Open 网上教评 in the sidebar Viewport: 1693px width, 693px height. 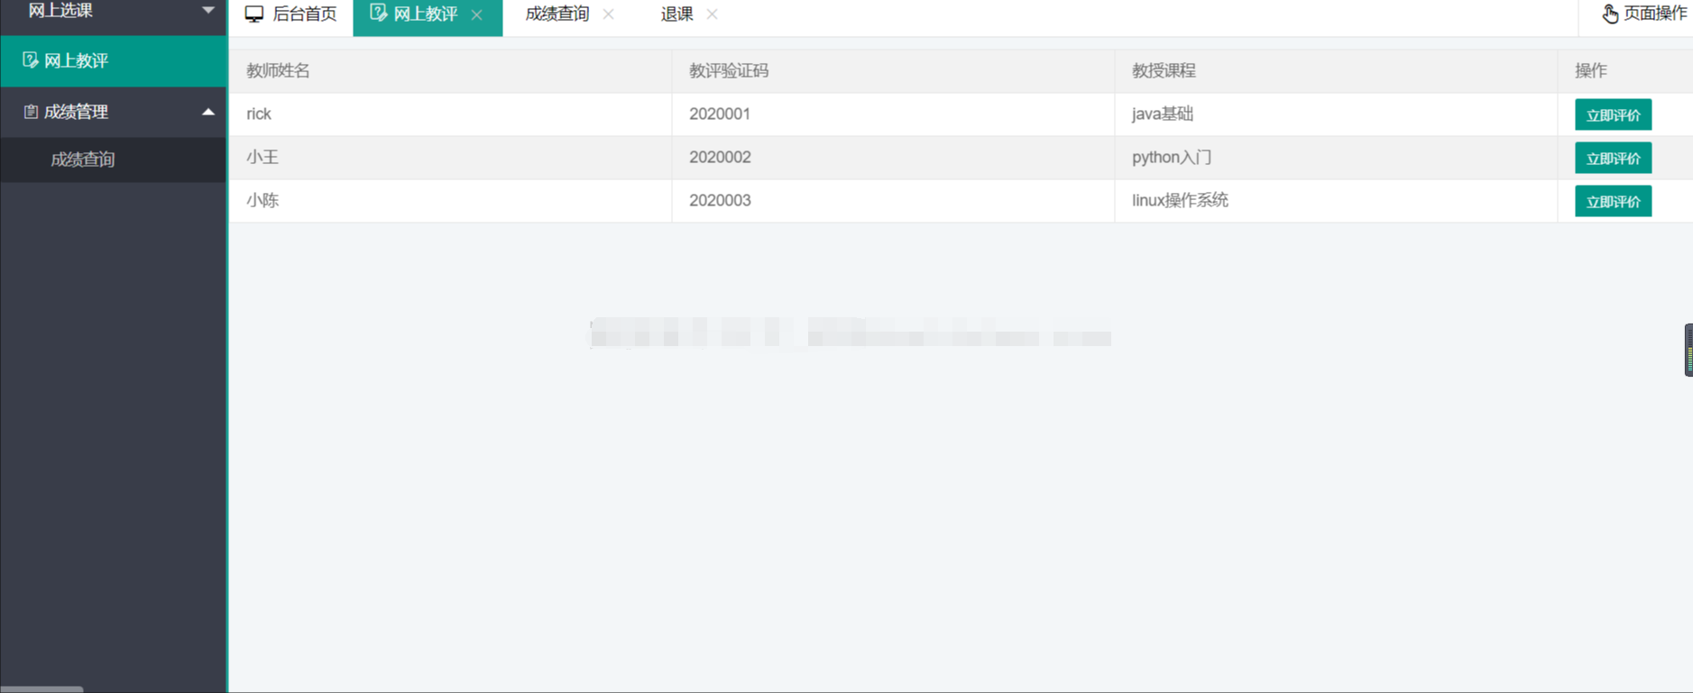tap(114, 61)
